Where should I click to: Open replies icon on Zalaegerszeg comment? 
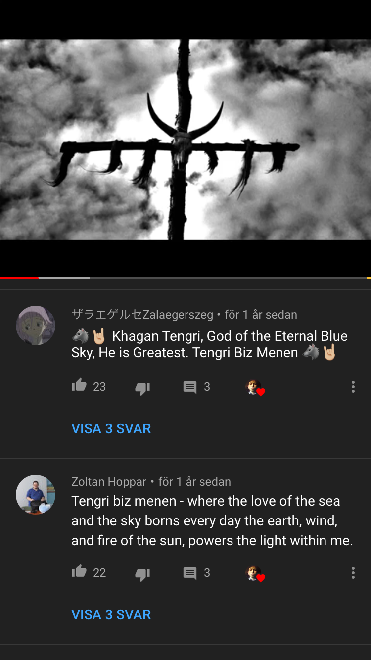pyautogui.click(x=190, y=387)
